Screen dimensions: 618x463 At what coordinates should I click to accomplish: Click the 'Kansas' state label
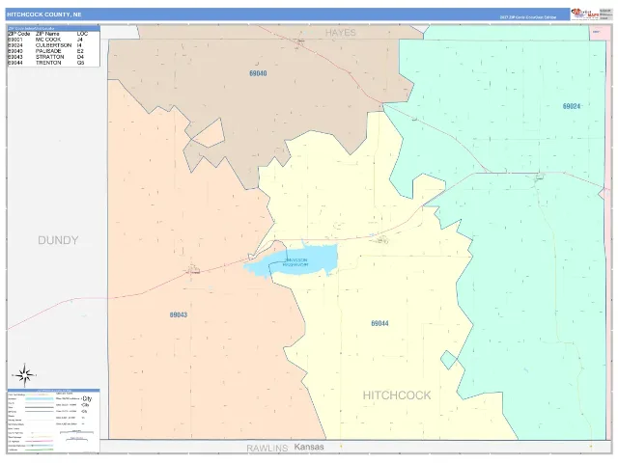pyautogui.click(x=309, y=447)
